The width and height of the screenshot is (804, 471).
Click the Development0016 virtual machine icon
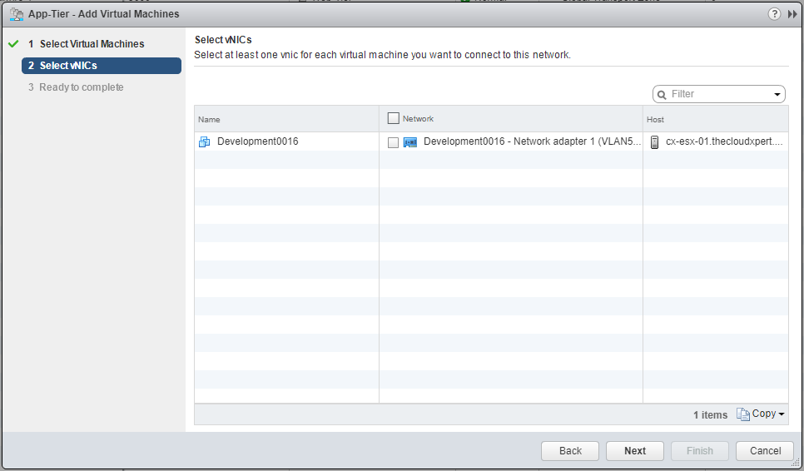pyautogui.click(x=205, y=142)
